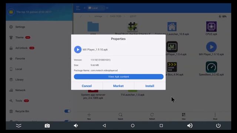
Task: Click View in bottom toolbar
Action: pyautogui.click(x=184, y=116)
